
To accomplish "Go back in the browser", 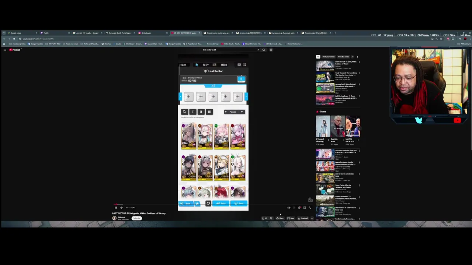I will tap(4, 39).
